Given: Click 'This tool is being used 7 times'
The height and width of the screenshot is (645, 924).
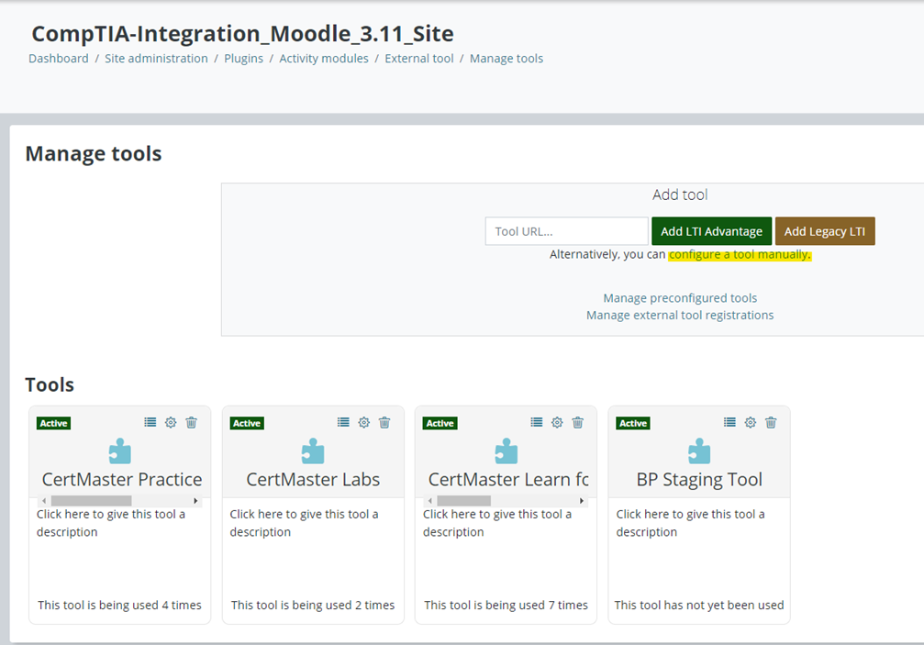Looking at the screenshot, I should pyautogui.click(x=507, y=605).
